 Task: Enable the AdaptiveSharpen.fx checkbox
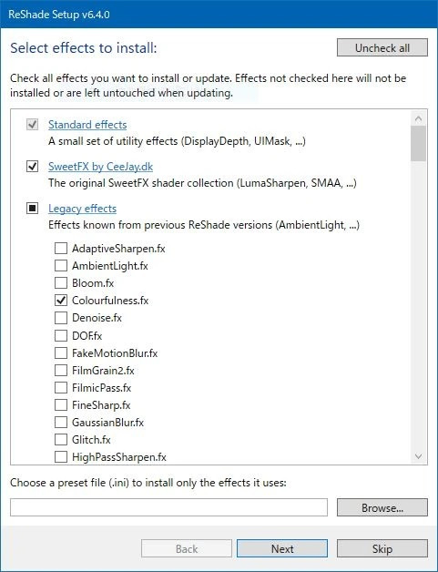[x=61, y=249]
